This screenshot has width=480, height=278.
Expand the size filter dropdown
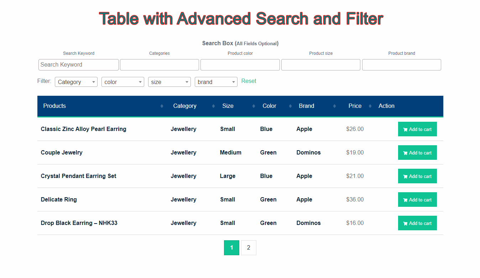click(169, 82)
